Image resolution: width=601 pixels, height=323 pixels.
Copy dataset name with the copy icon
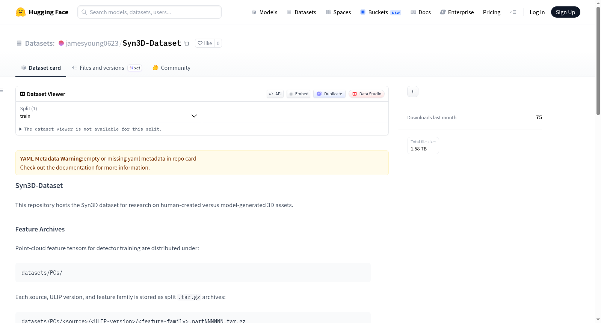(x=186, y=43)
